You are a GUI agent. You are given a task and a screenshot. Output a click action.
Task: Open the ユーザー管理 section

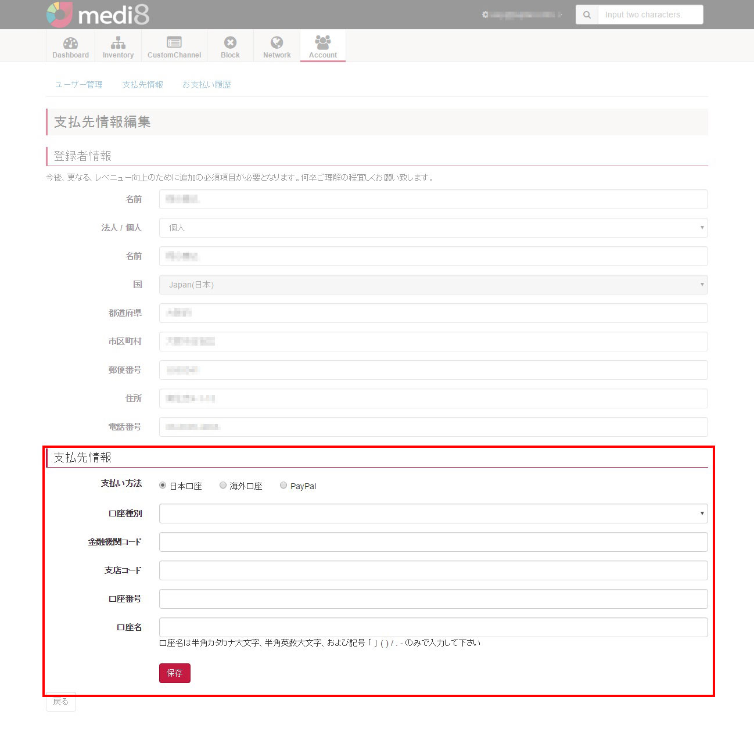click(x=78, y=84)
